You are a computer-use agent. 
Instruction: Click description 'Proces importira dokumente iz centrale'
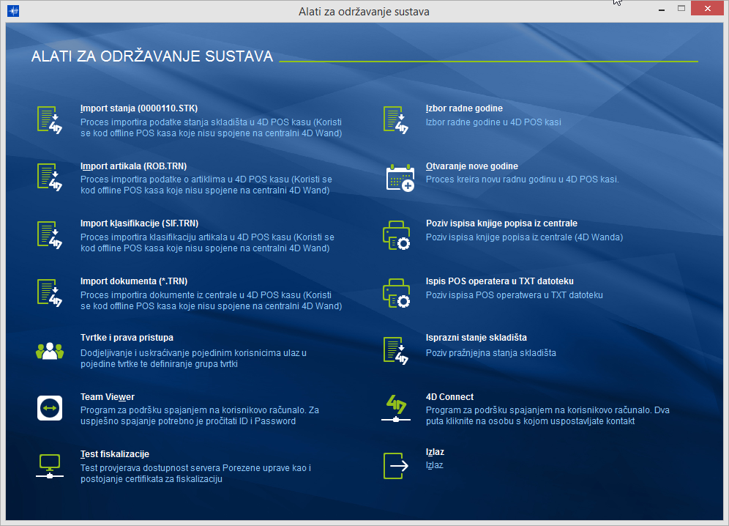pyautogui.click(x=211, y=300)
